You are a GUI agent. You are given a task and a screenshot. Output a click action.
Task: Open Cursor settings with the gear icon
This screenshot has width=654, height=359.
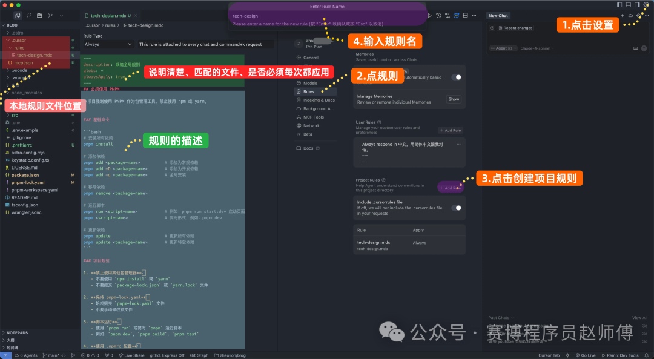click(646, 5)
